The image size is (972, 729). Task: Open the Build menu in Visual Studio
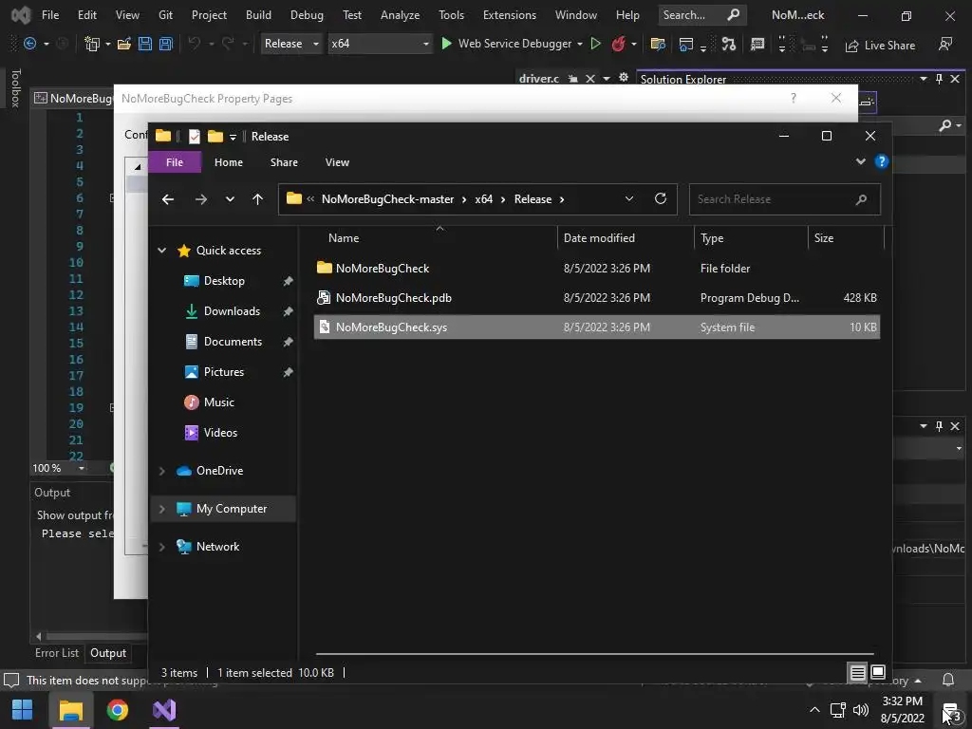coord(258,15)
